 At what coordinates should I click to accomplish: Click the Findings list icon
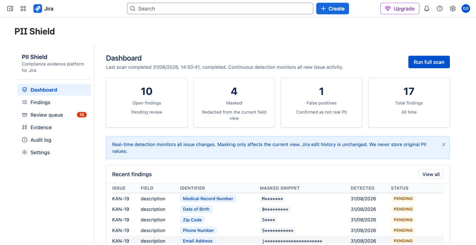click(x=25, y=102)
